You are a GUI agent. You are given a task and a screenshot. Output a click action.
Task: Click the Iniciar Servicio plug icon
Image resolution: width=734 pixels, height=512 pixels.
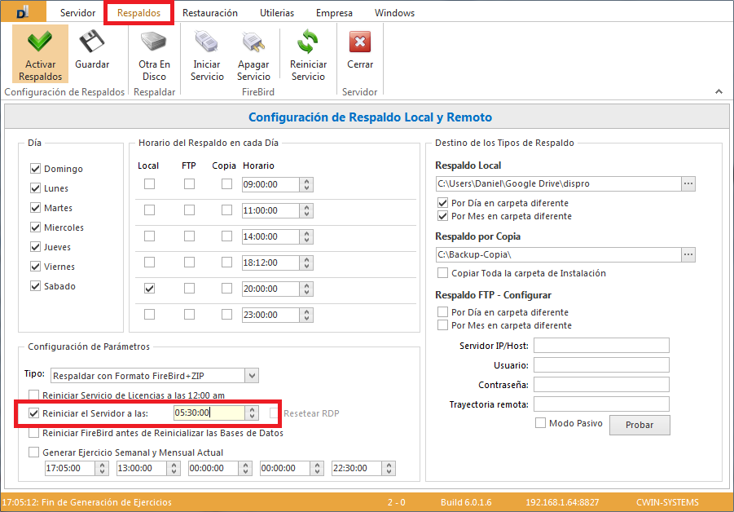click(207, 42)
